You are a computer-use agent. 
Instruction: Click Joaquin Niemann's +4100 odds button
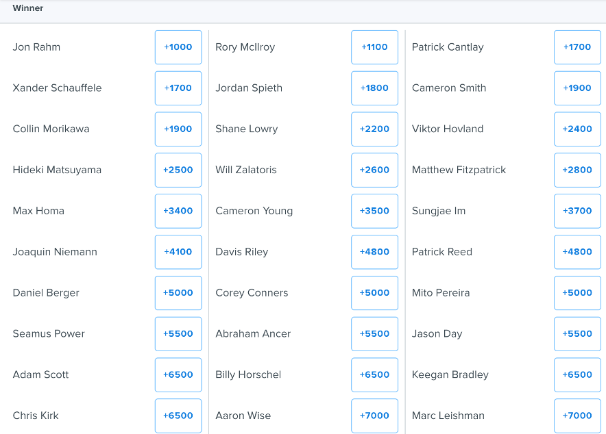click(178, 252)
